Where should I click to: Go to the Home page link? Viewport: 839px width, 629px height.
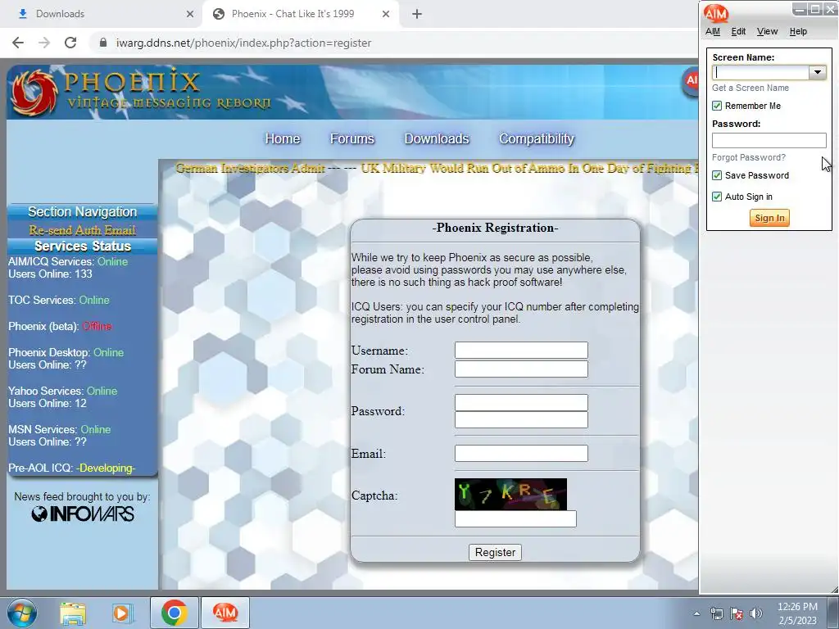(283, 139)
